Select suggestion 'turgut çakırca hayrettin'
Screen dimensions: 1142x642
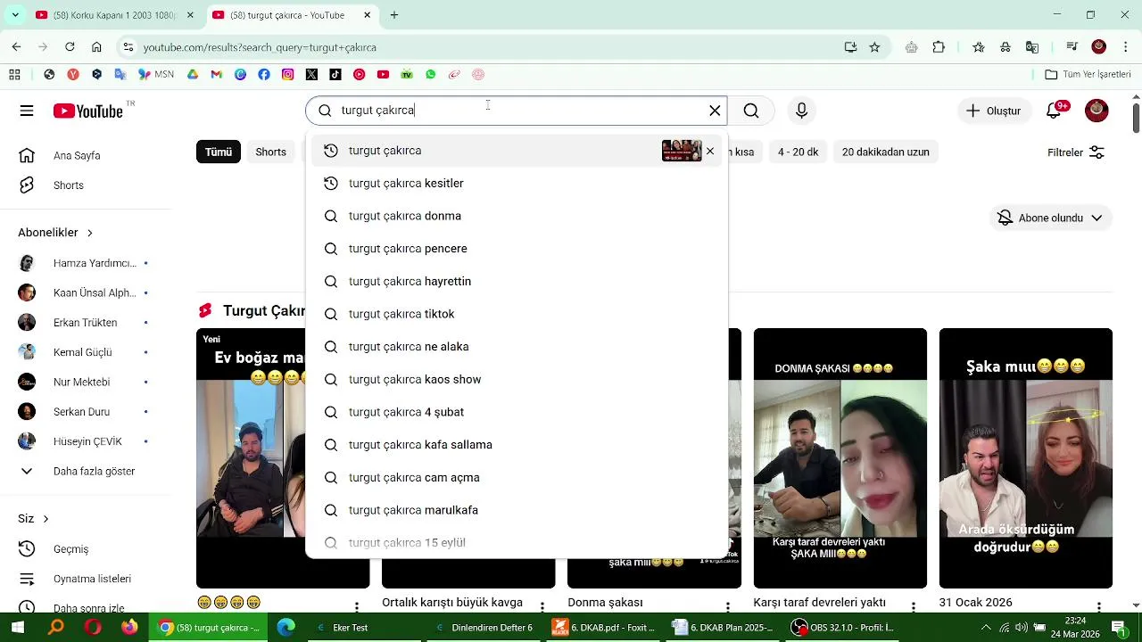(x=517, y=282)
